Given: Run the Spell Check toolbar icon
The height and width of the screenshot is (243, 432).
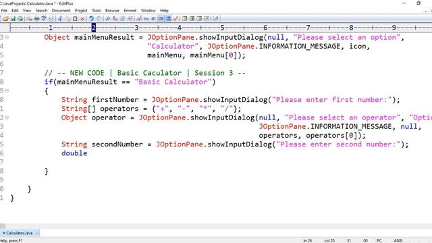Looking at the screenshot, I should point(44,19).
